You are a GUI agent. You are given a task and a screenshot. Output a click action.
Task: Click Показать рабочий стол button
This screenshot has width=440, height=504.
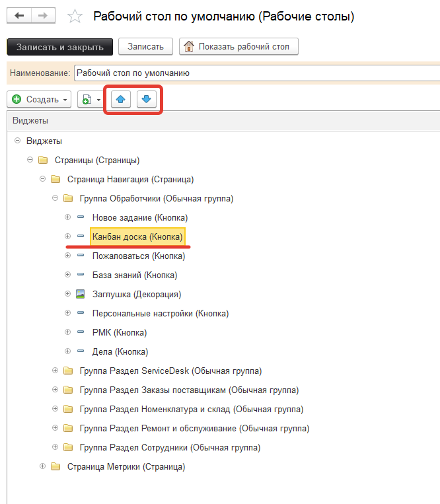(x=238, y=47)
